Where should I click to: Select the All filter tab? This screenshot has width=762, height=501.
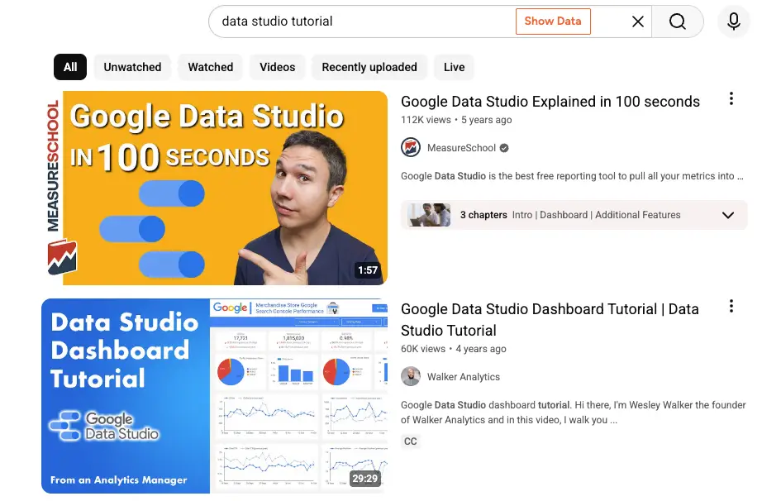pyautogui.click(x=70, y=67)
